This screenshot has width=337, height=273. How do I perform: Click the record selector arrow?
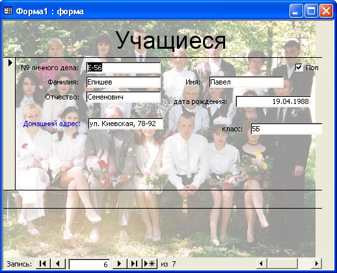10,63
